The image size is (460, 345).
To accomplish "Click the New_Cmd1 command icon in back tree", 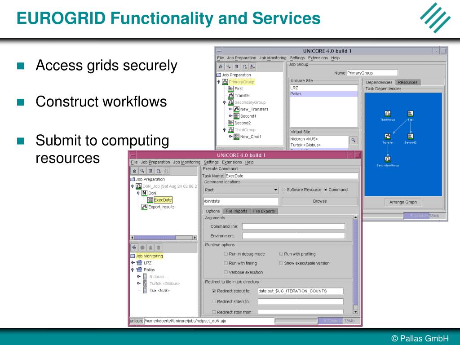I will 236,137.
